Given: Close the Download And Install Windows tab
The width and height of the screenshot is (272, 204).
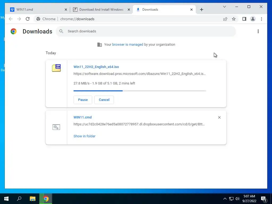Looking at the screenshot, I should click(x=129, y=10).
